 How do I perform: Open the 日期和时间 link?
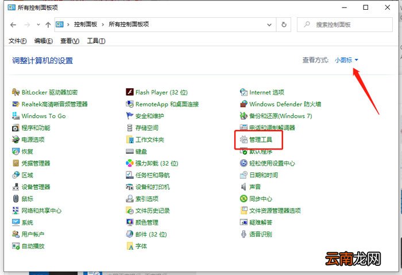click(x=264, y=175)
